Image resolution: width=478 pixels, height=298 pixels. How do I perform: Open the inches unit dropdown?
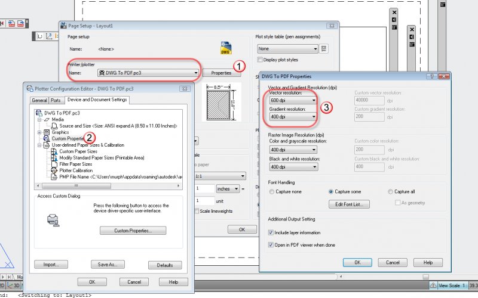tap(228, 189)
